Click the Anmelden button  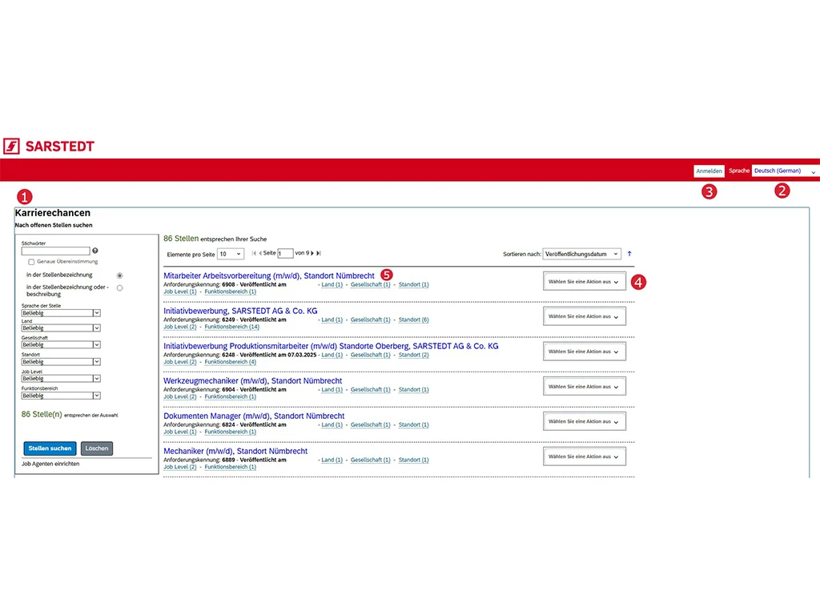pos(709,171)
